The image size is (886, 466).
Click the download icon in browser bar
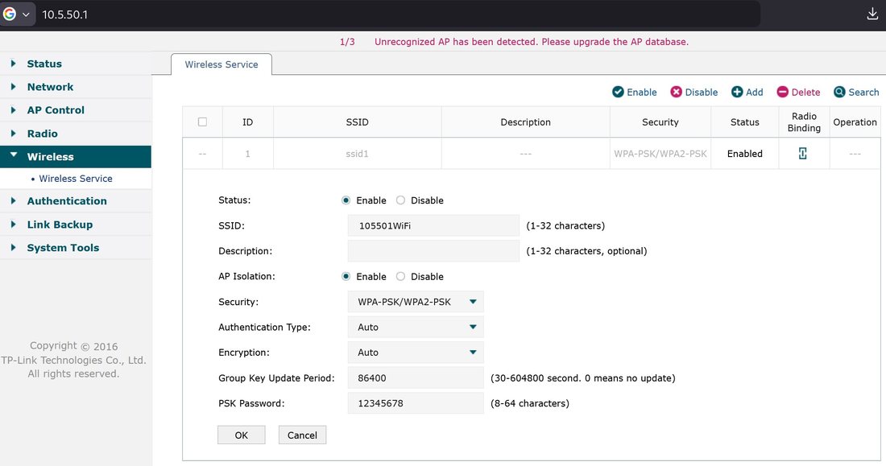pos(872,14)
